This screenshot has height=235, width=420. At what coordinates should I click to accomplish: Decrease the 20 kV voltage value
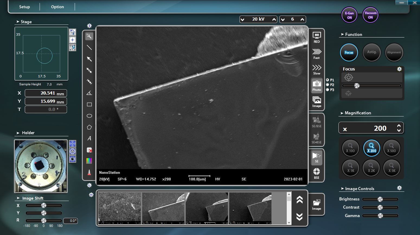[242, 19]
